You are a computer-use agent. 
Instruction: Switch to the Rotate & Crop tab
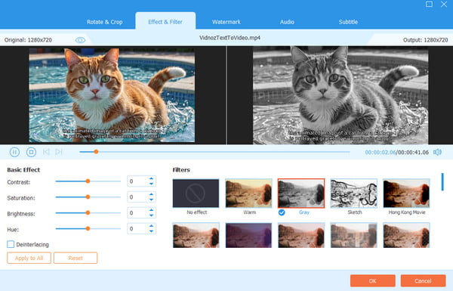click(105, 22)
